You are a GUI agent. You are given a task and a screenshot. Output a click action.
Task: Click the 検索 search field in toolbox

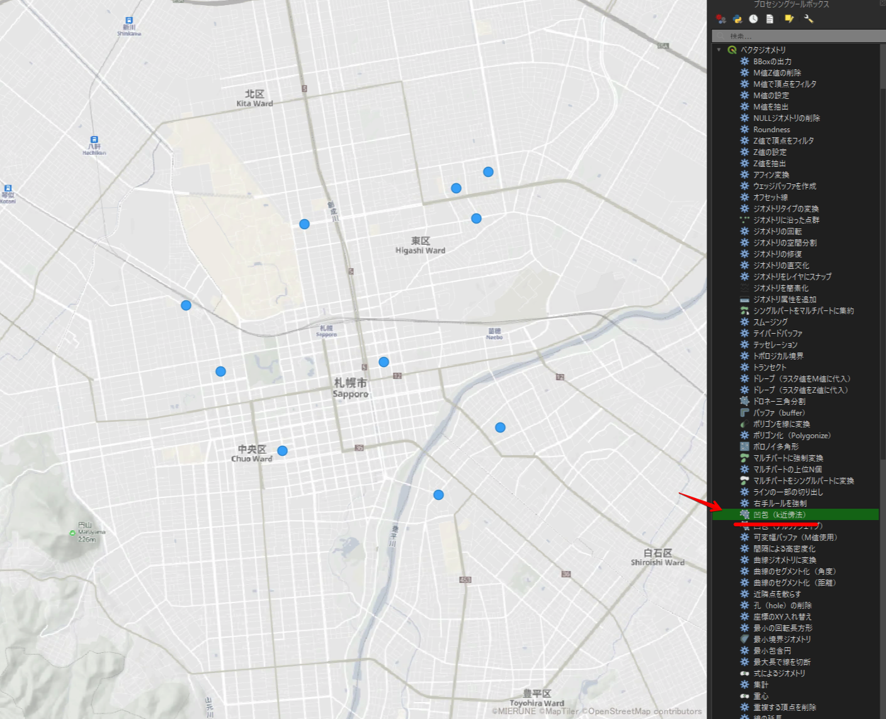point(798,36)
